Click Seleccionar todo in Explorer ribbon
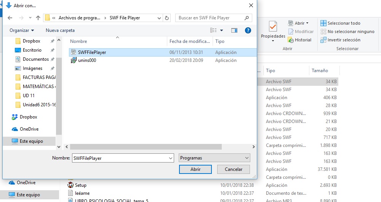The width and height of the screenshot is (381, 202). [340, 23]
